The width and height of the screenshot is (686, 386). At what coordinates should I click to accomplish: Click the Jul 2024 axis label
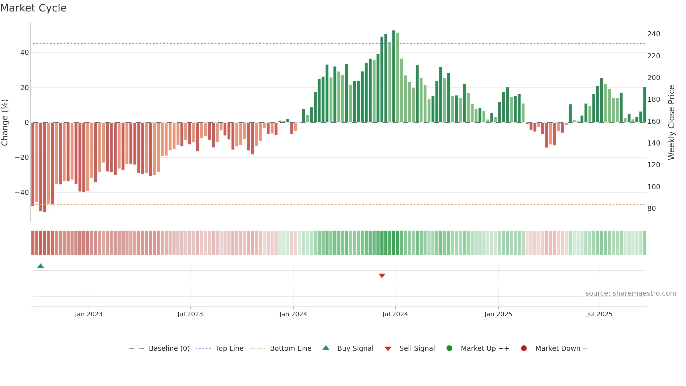395,314
